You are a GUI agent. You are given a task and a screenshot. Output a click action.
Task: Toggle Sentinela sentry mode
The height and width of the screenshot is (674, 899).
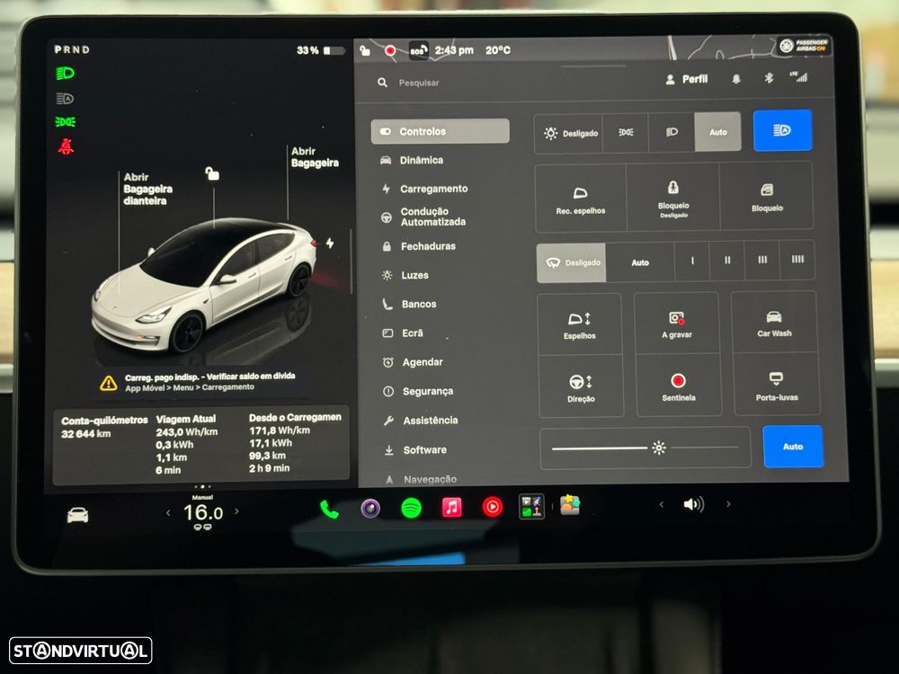678,386
